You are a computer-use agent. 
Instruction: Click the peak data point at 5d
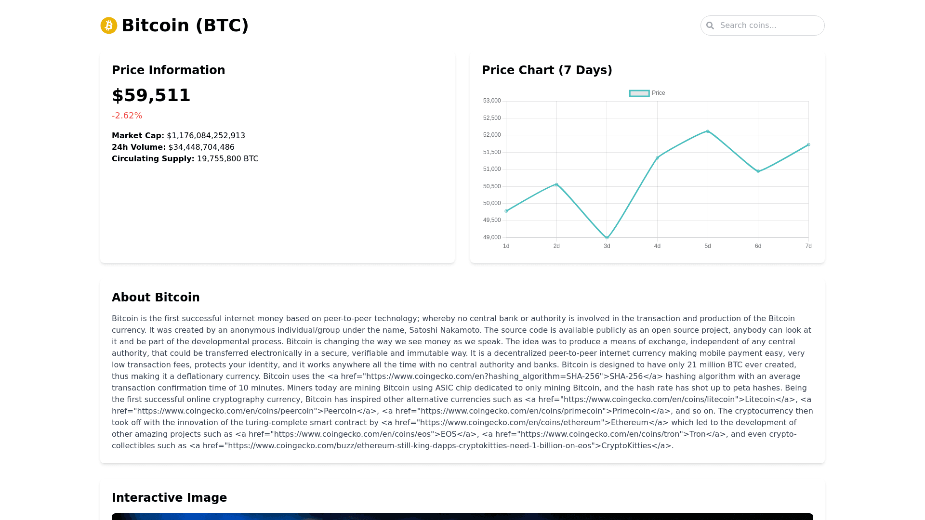(708, 131)
